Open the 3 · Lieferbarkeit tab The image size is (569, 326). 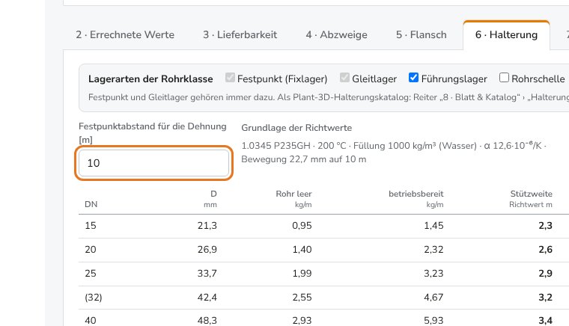(x=240, y=35)
